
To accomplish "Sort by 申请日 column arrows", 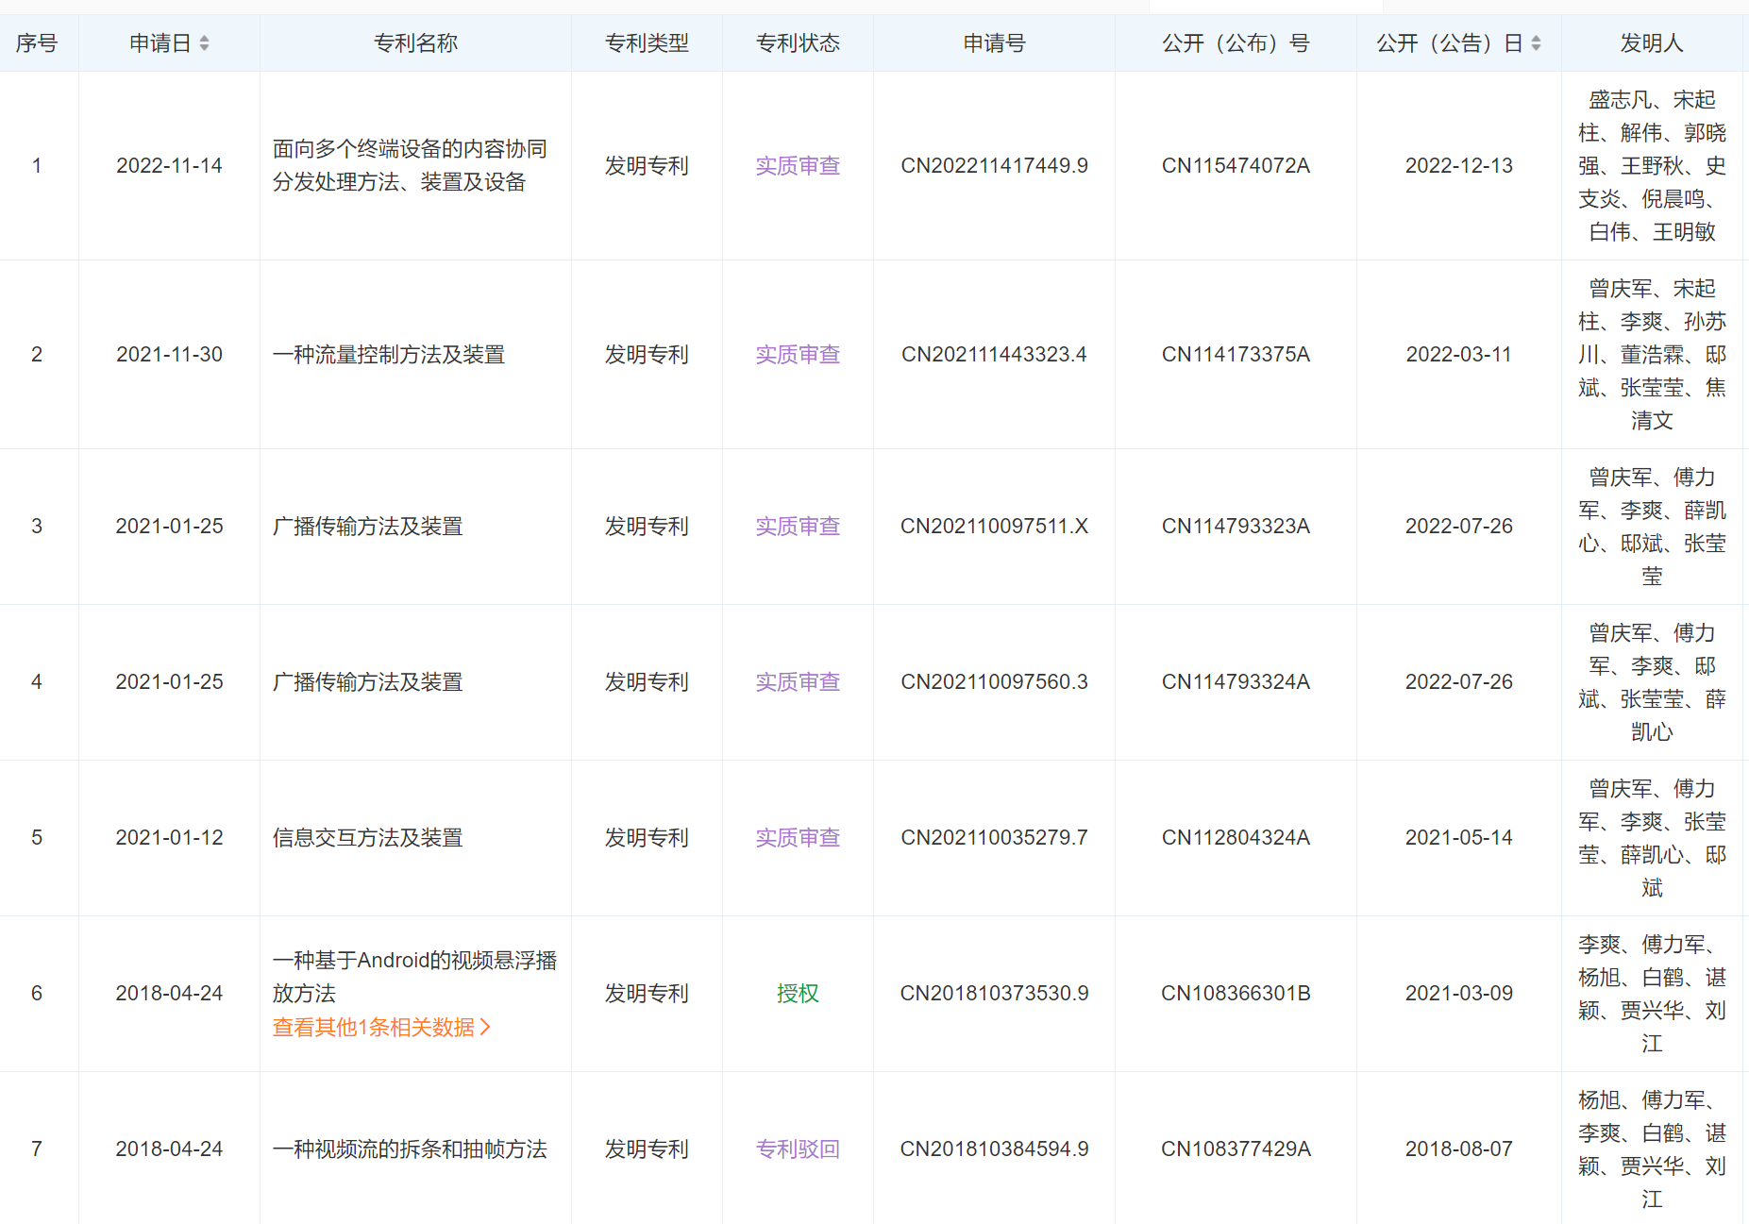I will [204, 43].
